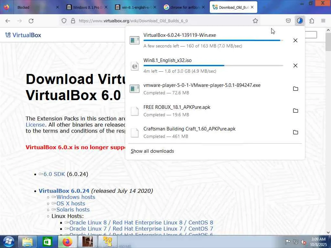Open the extensions puzzle icon
Screen dimensions: 331x248
312,21
